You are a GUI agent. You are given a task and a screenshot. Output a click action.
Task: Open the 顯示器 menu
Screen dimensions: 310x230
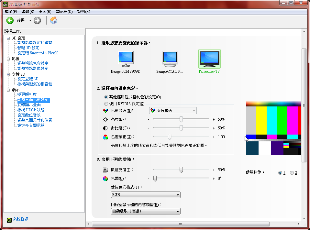click(64, 12)
